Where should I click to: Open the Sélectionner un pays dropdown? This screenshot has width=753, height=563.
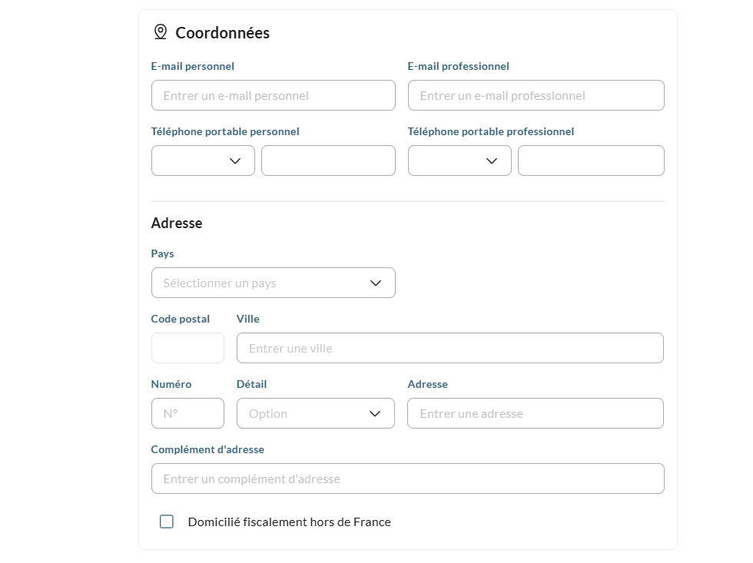(x=274, y=283)
